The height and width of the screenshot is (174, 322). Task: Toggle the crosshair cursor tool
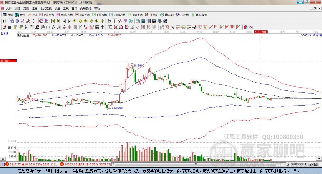114,21
